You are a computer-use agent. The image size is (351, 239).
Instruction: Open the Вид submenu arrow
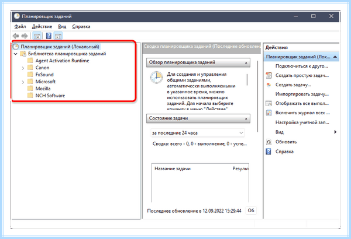point(335,132)
